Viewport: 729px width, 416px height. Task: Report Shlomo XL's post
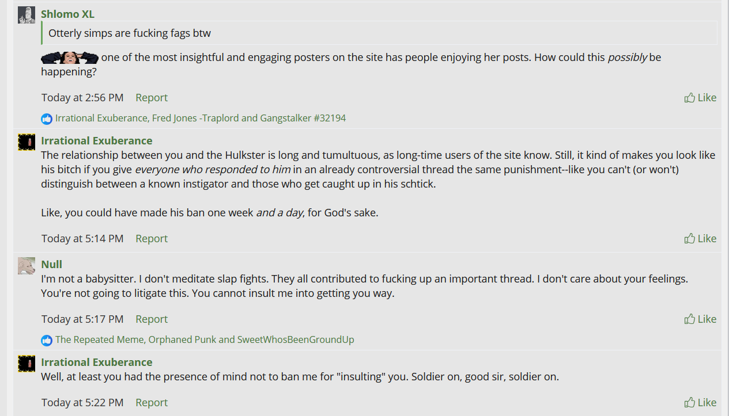(152, 98)
